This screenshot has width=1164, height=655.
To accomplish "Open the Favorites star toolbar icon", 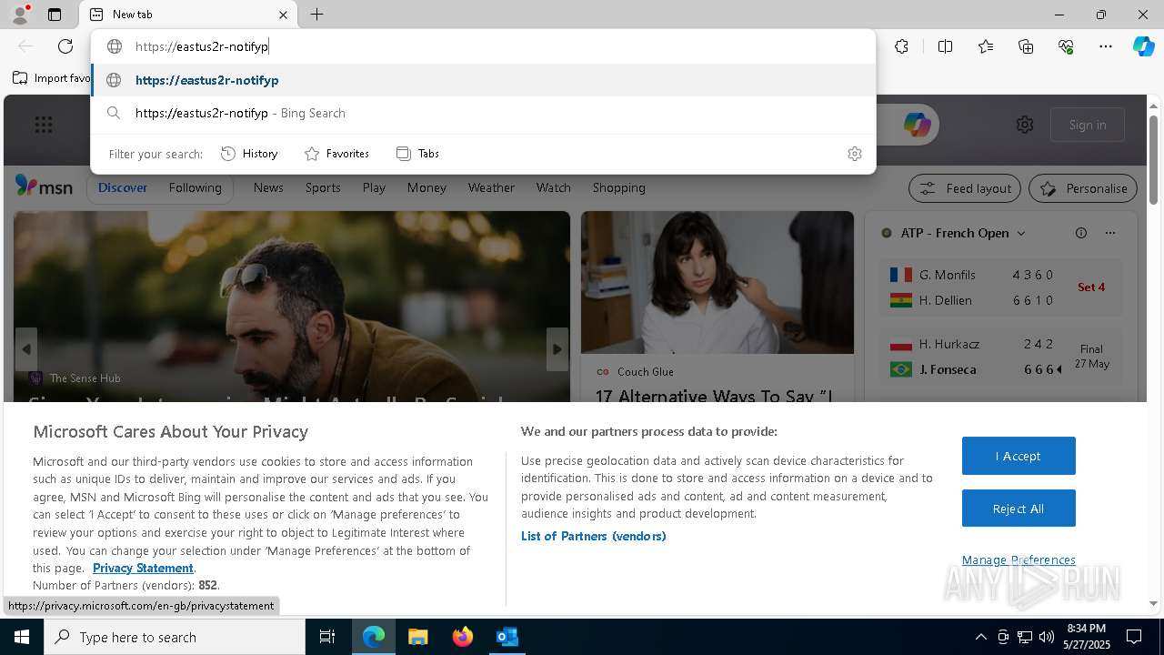I will (986, 46).
